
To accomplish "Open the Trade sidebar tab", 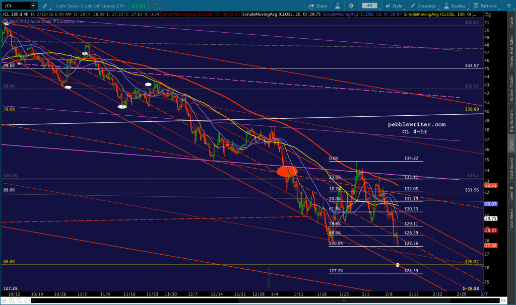I will pyautogui.click(x=511, y=22).
